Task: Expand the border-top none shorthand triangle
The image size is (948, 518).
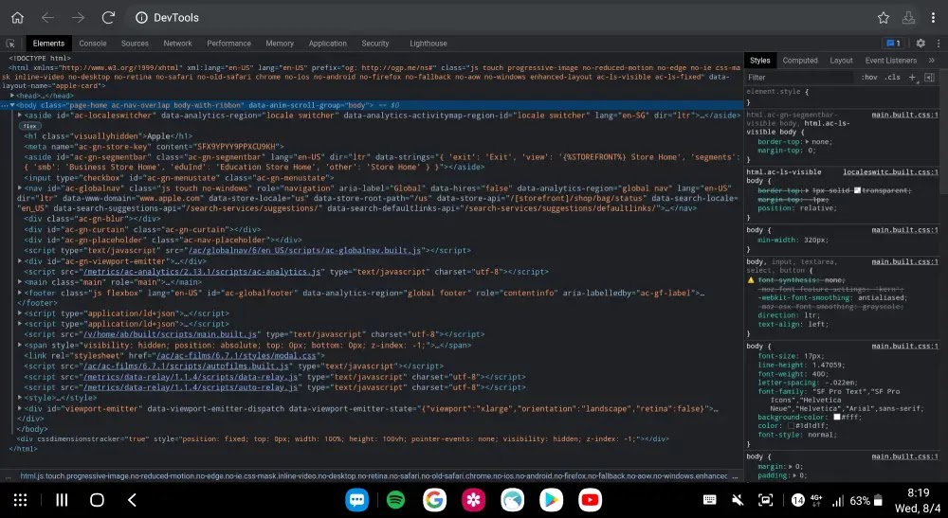Action: 808,142
